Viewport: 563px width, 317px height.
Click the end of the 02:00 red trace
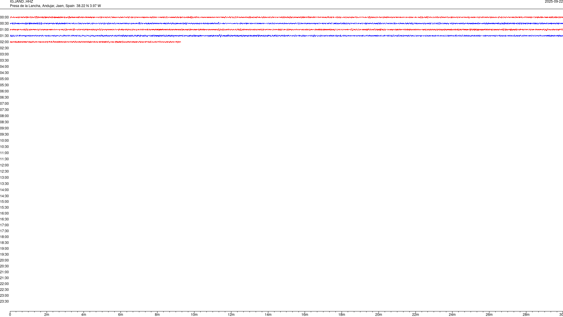pos(180,42)
